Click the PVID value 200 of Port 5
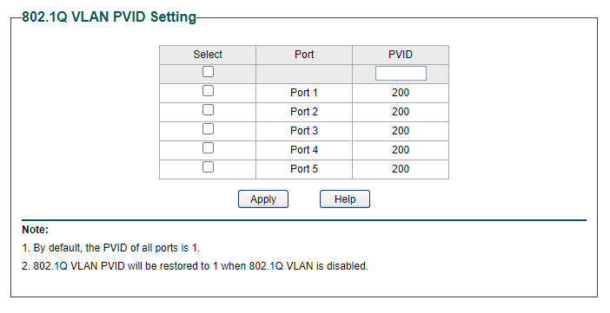 point(401,169)
